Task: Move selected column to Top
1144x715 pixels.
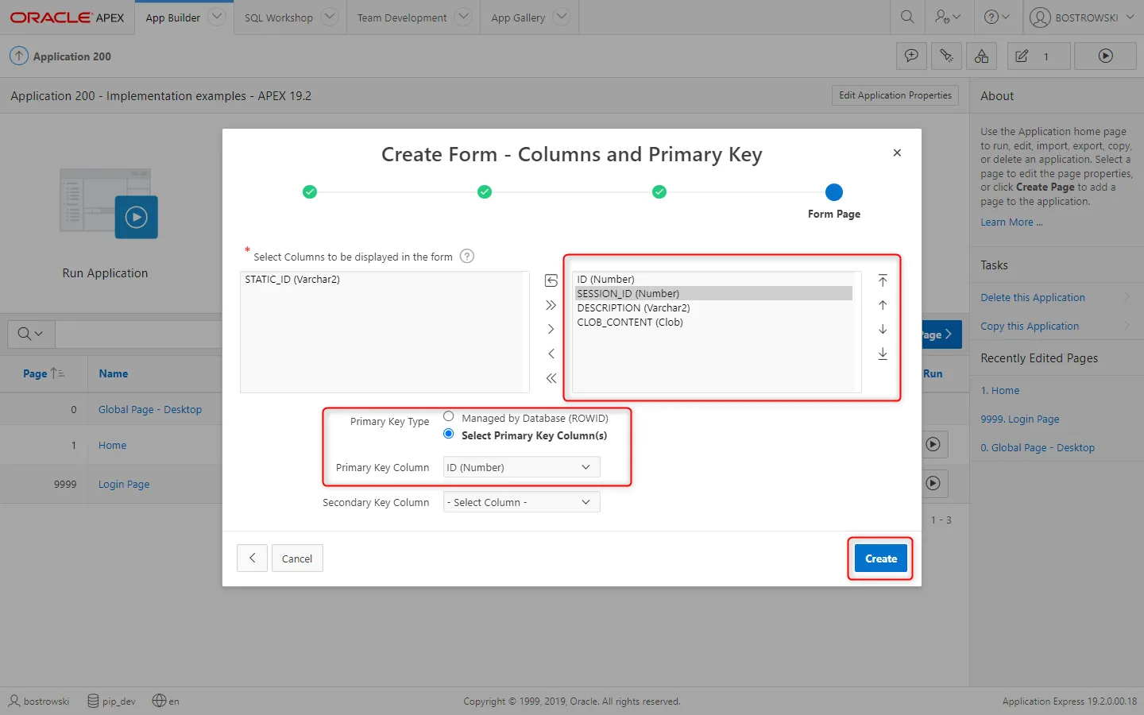Action: [883, 280]
